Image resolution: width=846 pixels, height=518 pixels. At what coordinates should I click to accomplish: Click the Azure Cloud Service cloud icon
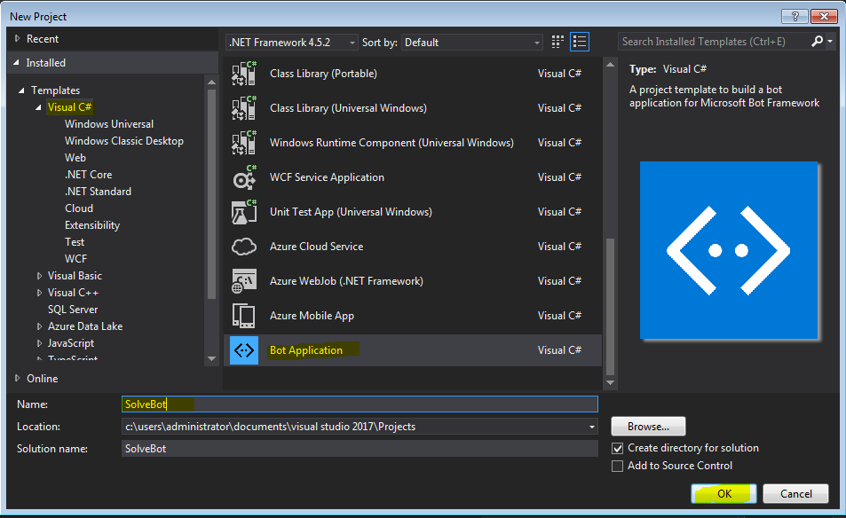[x=244, y=247]
